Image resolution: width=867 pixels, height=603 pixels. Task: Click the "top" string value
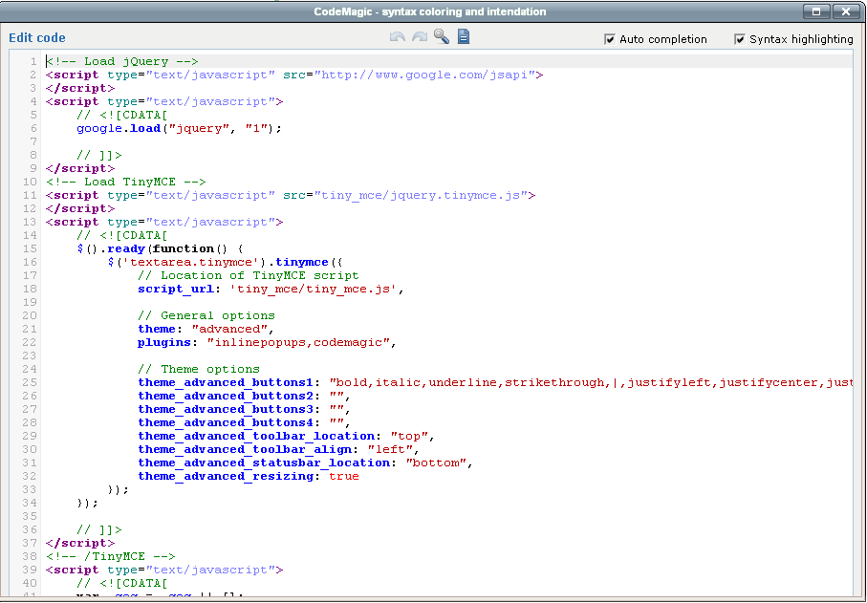click(408, 436)
